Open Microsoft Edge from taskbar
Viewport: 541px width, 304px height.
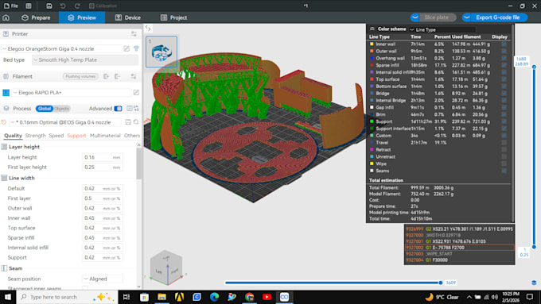214,297
